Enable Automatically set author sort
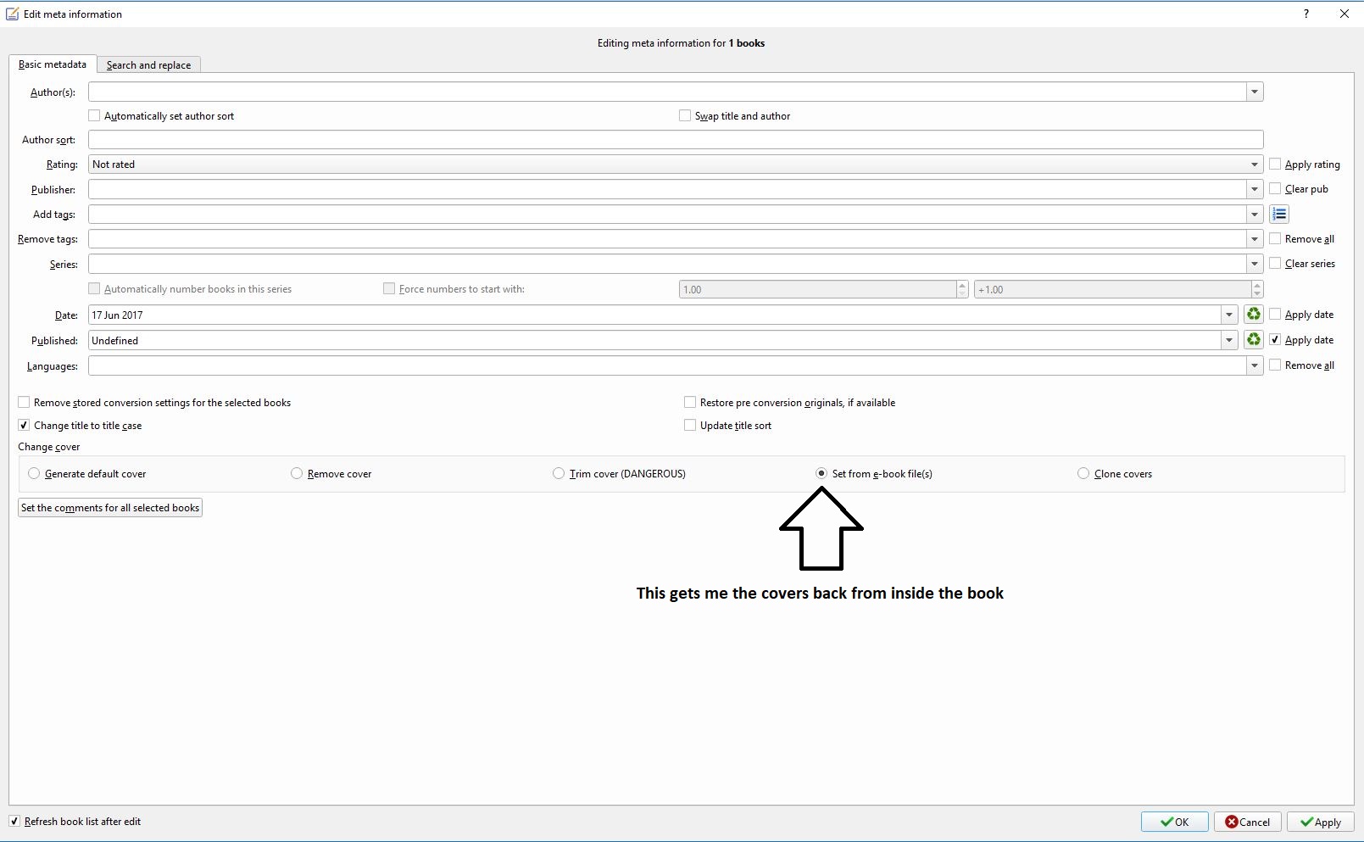This screenshot has height=842, width=1364. pos(94,115)
